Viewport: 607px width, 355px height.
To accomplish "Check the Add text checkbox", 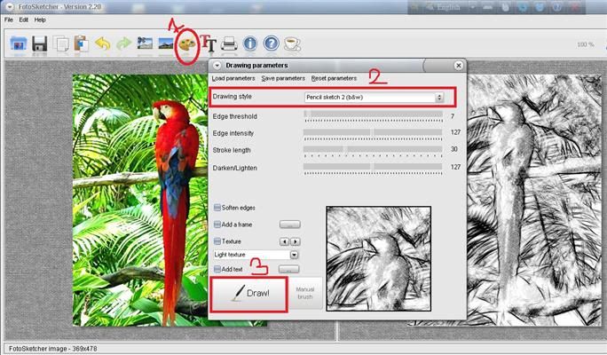I will coord(217,268).
